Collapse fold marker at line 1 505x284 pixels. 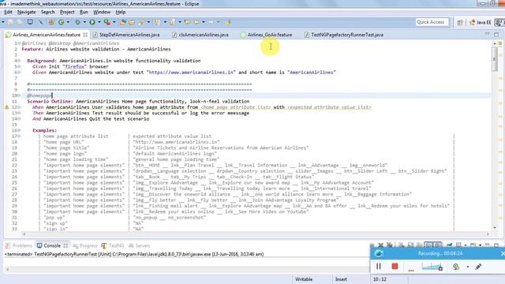pos(19,43)
